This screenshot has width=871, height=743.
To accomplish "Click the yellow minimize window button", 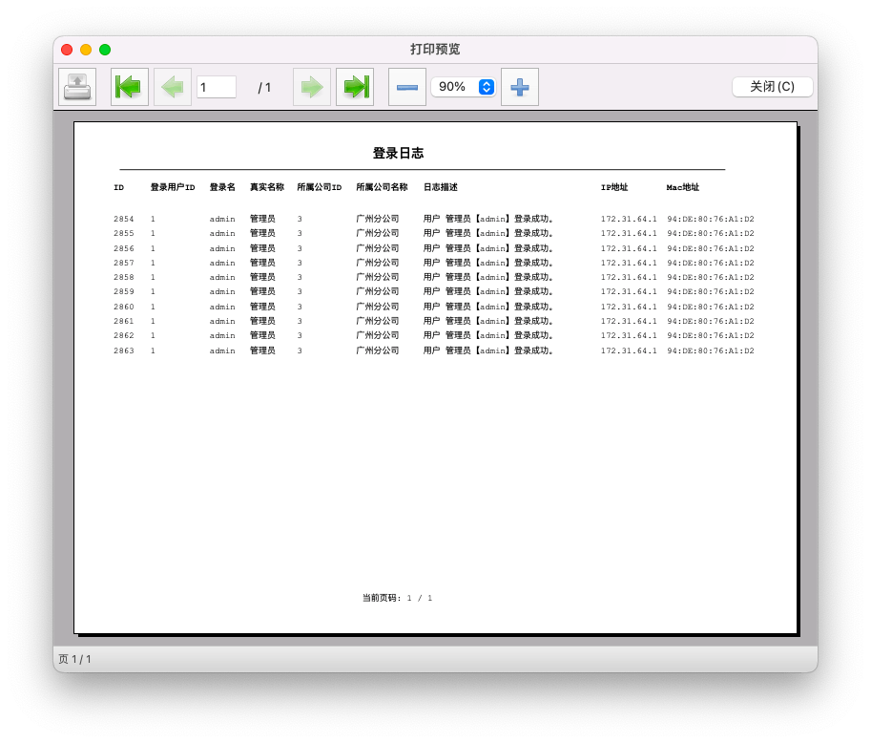I will [86, 50].
